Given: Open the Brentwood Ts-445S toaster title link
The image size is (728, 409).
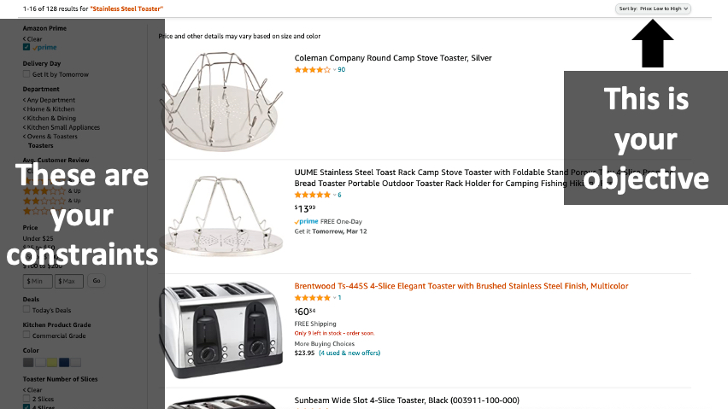Looking at the screenshot, I should [x=461, y=286].
